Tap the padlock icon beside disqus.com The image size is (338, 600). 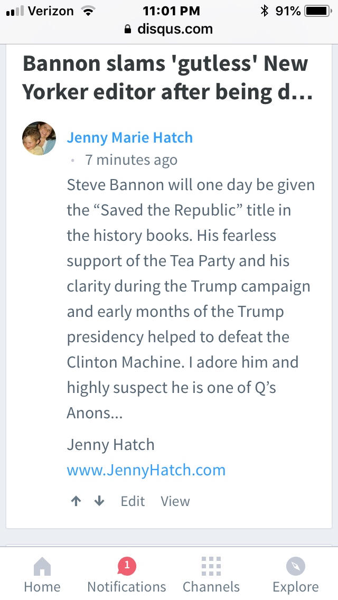point(127,30)
